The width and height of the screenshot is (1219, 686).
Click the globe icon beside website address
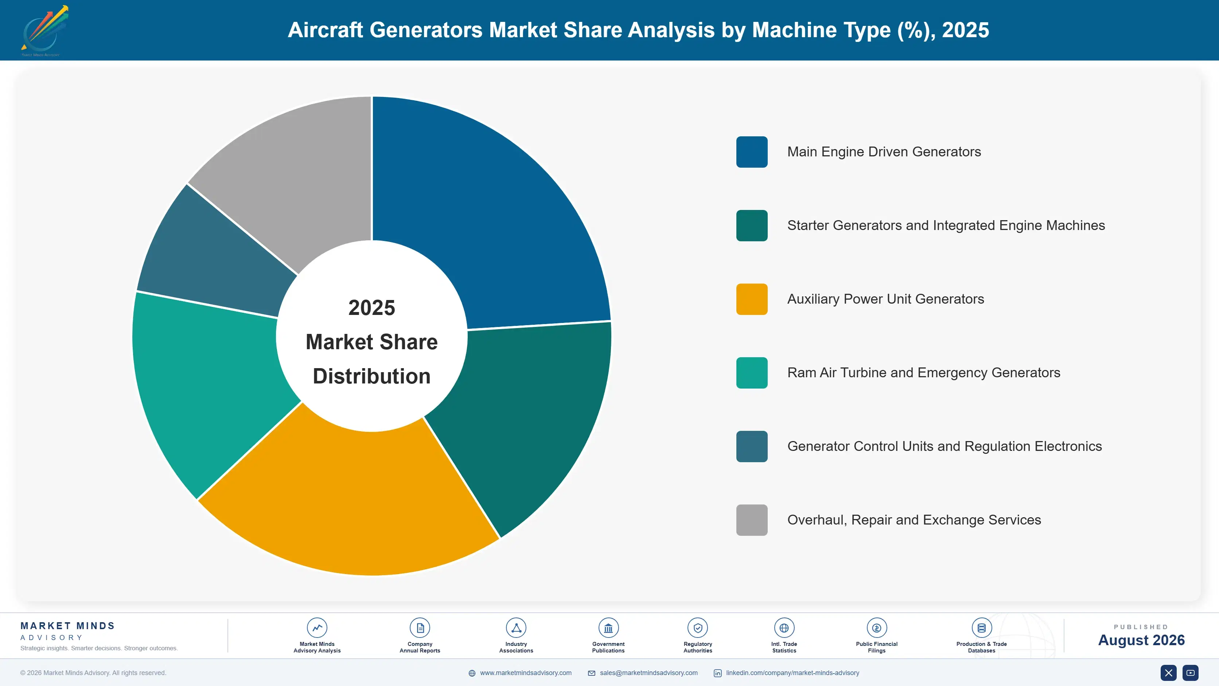coord(472,673)
